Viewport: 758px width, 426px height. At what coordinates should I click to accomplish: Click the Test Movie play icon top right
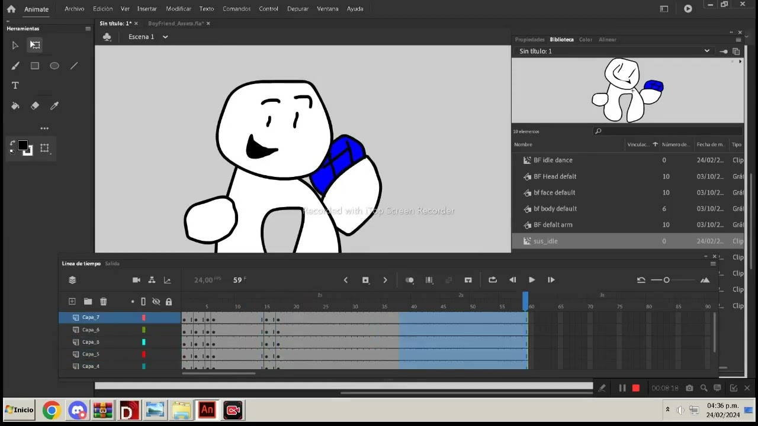tap(688, 9)
